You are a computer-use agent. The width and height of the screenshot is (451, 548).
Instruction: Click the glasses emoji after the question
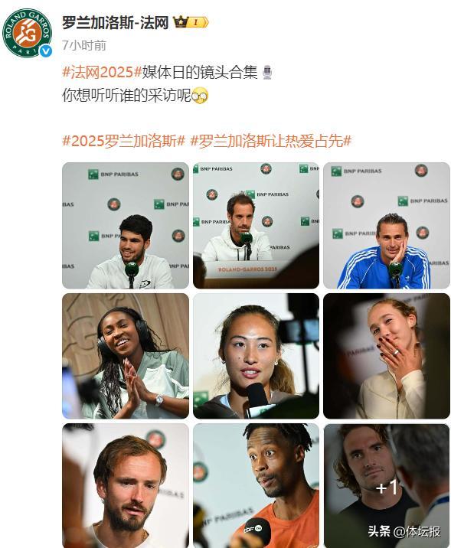click(200, 96)
